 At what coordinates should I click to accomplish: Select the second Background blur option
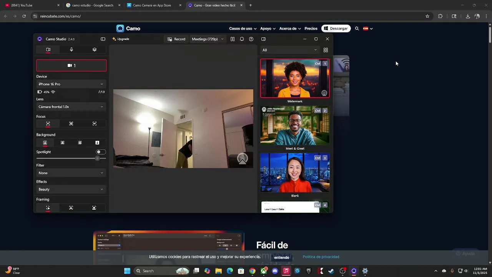point(62,143)
